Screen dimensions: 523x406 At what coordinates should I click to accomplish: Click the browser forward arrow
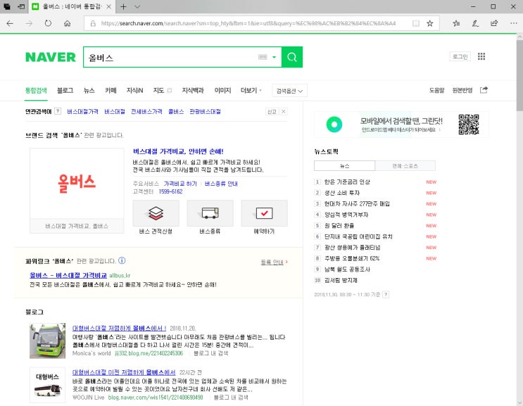click(x=30, y=23)
